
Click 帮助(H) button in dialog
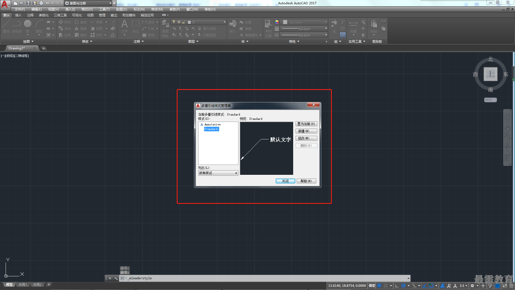(306, 181)
